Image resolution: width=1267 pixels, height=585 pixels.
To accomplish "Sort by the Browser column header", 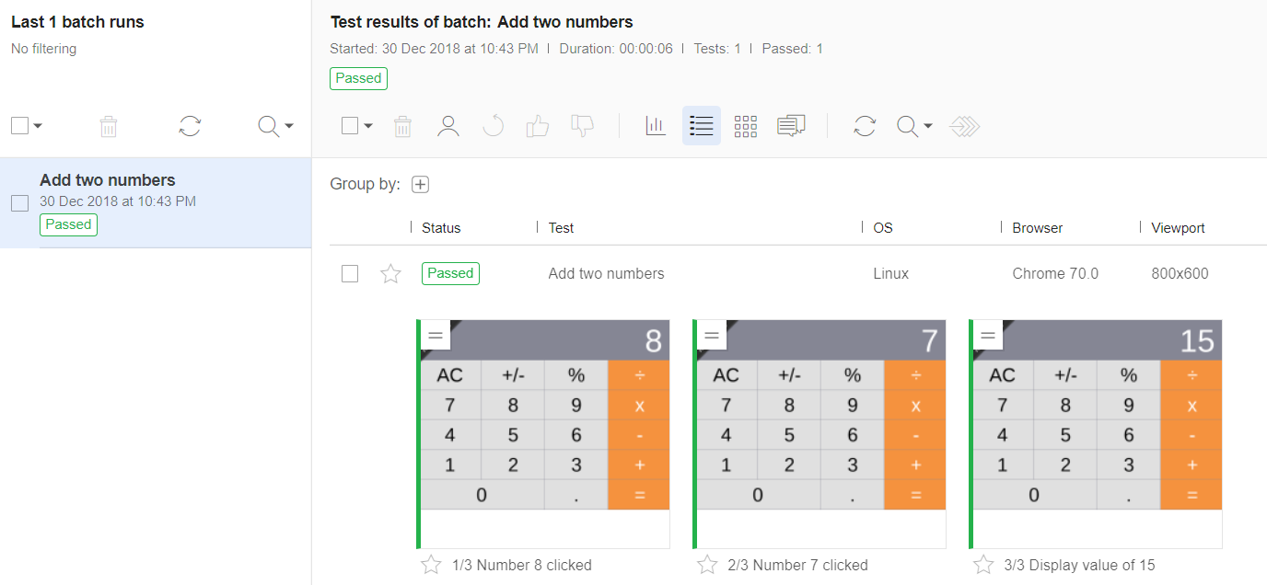I will click(1037, 228).
